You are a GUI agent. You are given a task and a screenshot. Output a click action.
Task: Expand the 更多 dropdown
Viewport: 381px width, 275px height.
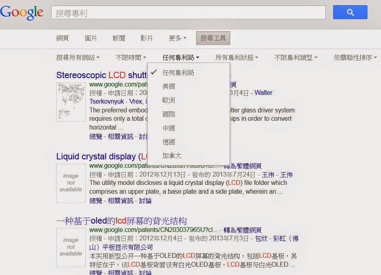[178, 38]
